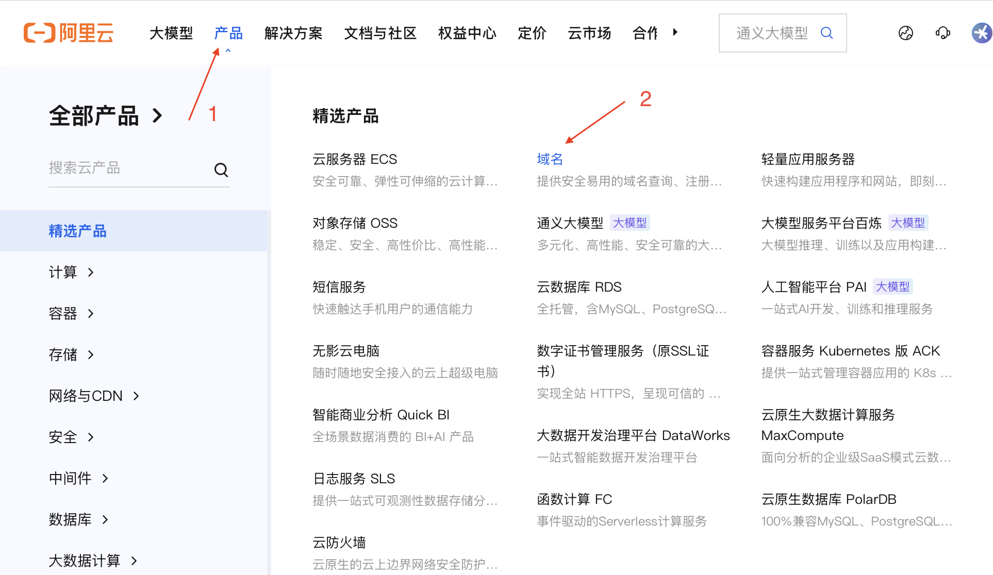Expand the 安全 category

click(x=72, y=437)
